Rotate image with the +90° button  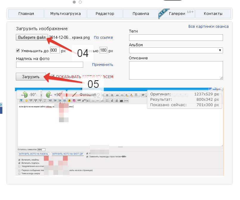(54, 94)
